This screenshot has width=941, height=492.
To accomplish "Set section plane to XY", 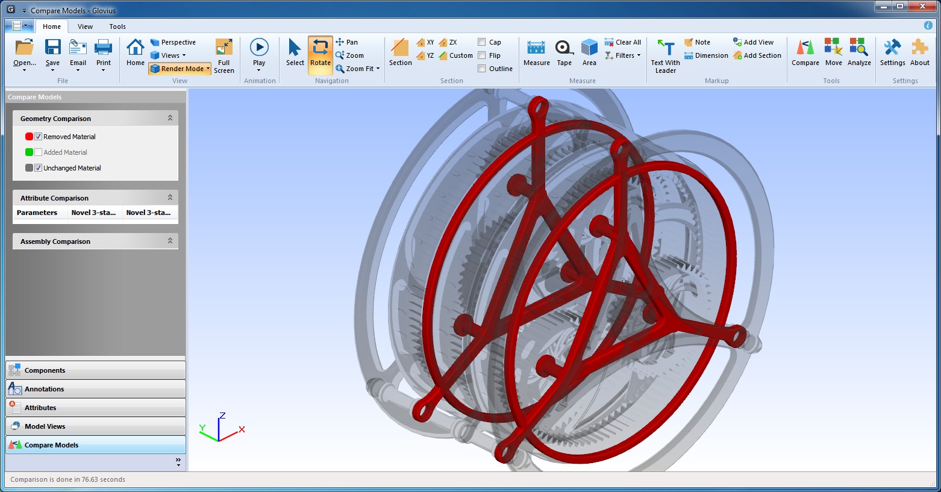I will click(x=425, y=42).
